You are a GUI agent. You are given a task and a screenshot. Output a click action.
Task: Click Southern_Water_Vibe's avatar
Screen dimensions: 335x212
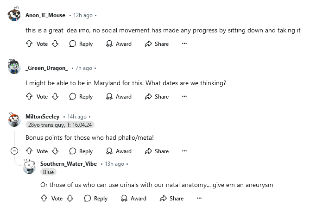click(29, 167)
